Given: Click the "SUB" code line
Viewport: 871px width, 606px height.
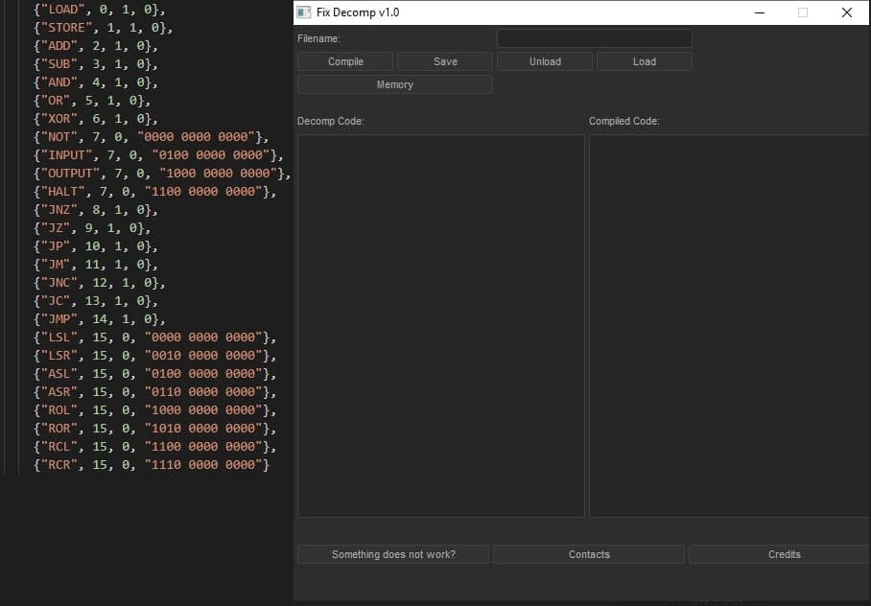Looking at the screenshot, I should (96, 64).
